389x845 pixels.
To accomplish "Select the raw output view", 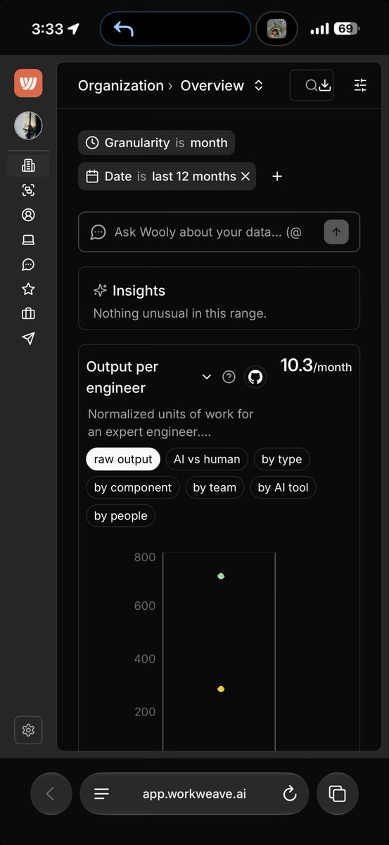I will pyautogui.click(x=123, y=459).
